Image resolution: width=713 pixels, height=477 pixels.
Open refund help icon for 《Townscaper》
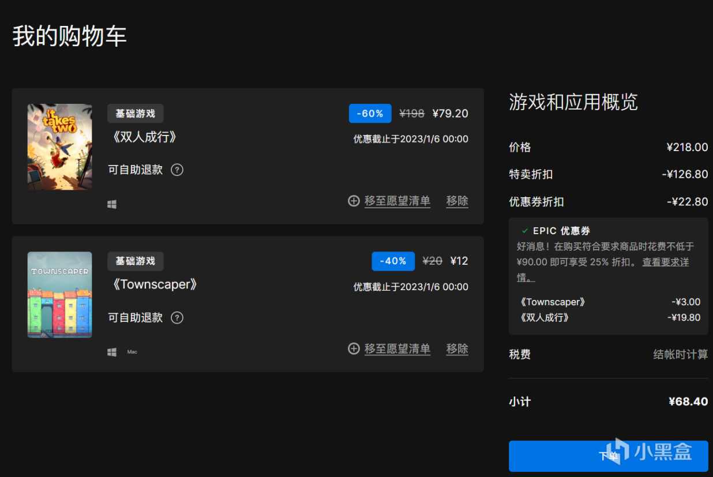(177, 318)
